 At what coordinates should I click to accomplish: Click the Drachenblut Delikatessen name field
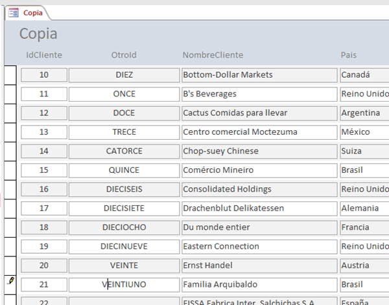(x=259, y=209)
